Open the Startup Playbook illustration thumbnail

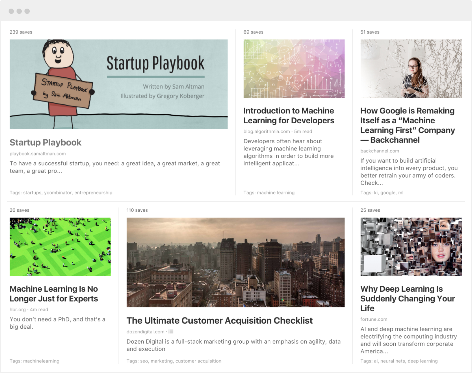119,84
